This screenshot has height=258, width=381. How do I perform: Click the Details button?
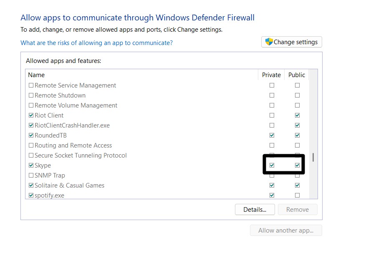point(255,210)
